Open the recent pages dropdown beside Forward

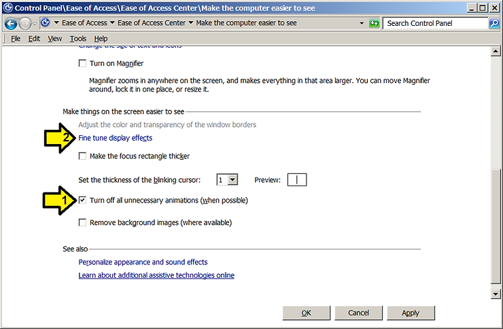click(35, 23)
